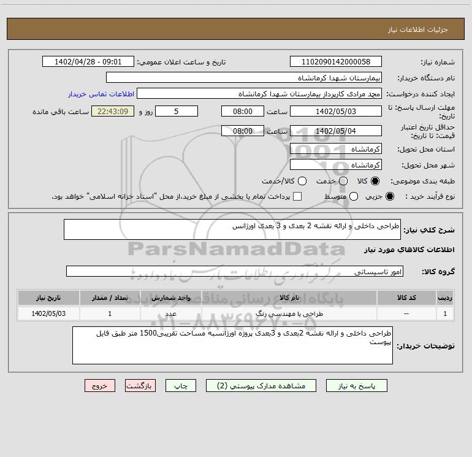The image size is (472, 457).
Task: Click the بازگشت back button
Action: 140,386
